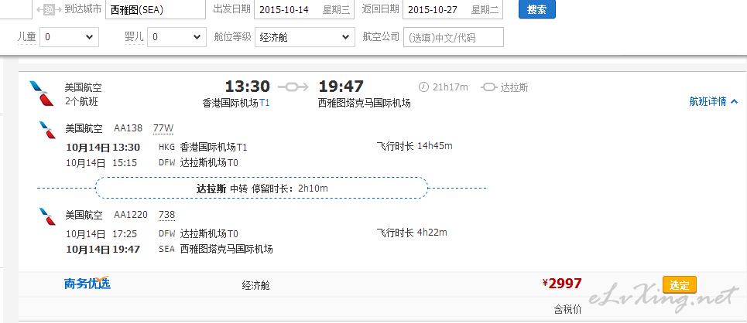Click 达拉斯 中转 停留时长 2h10m text
Viewport: 747px width, 323px height.
point(262,189)
